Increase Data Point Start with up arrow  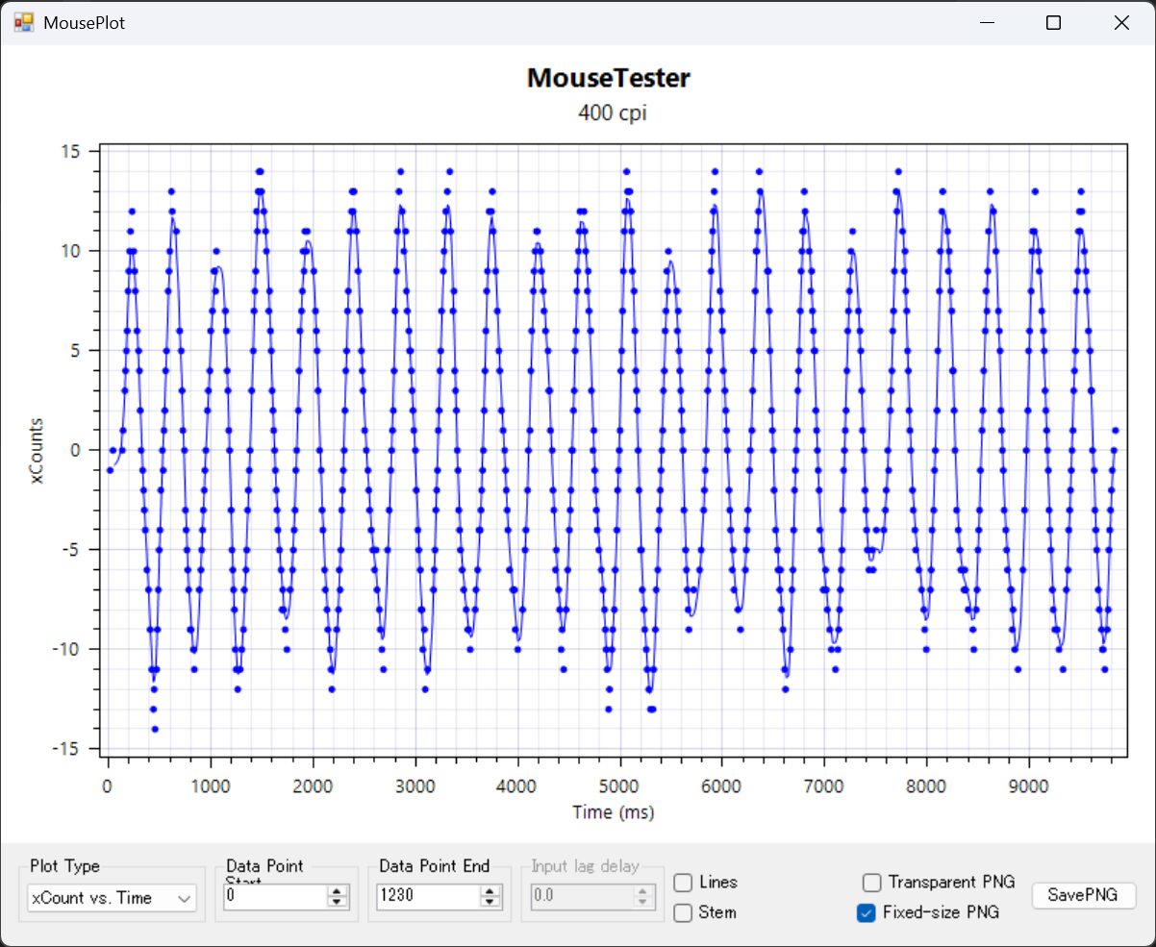(x=337, y=892)
